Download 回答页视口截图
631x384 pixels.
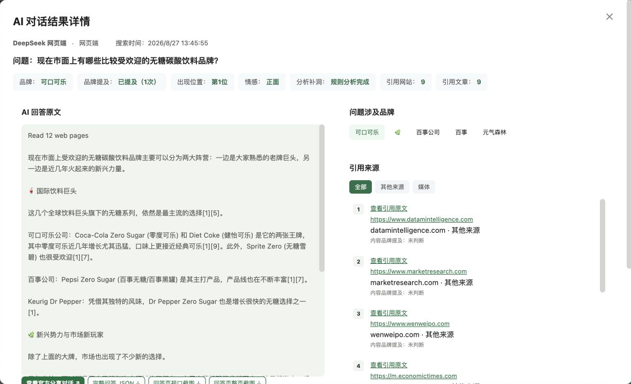coord(177,381)
